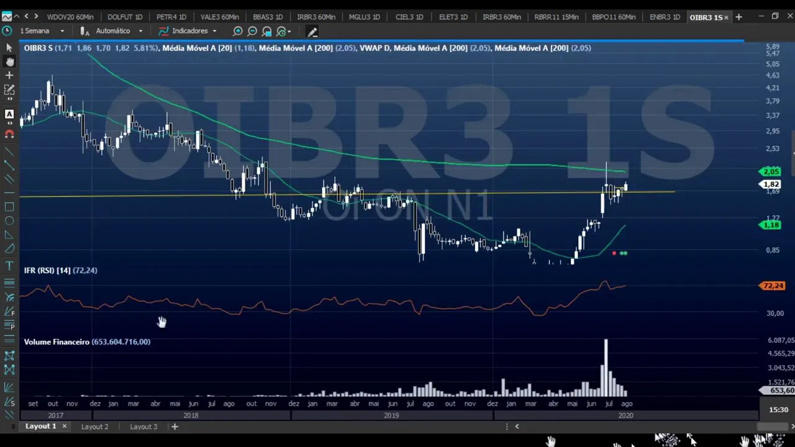Select the text T annotation tool

click(9, 266)
